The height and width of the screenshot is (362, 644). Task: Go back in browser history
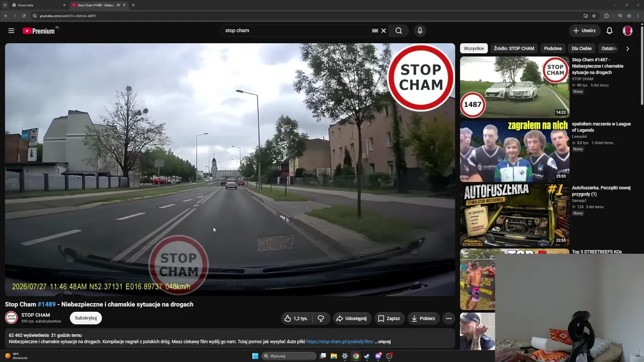(6, 16)
